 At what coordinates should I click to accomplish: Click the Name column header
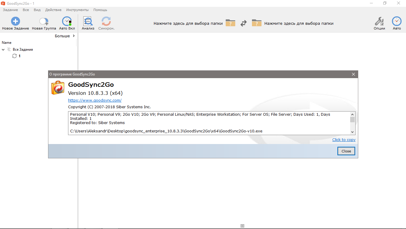pyautogui.click(x=7, y=43)
